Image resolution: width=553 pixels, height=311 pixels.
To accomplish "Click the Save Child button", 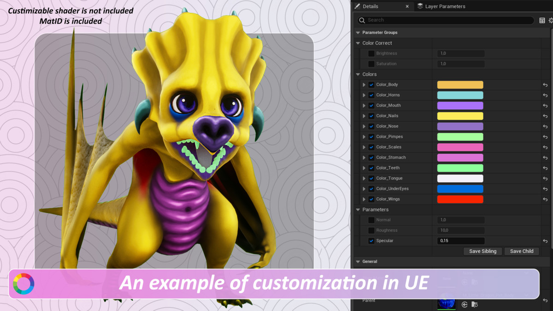I will click(522, 251).
